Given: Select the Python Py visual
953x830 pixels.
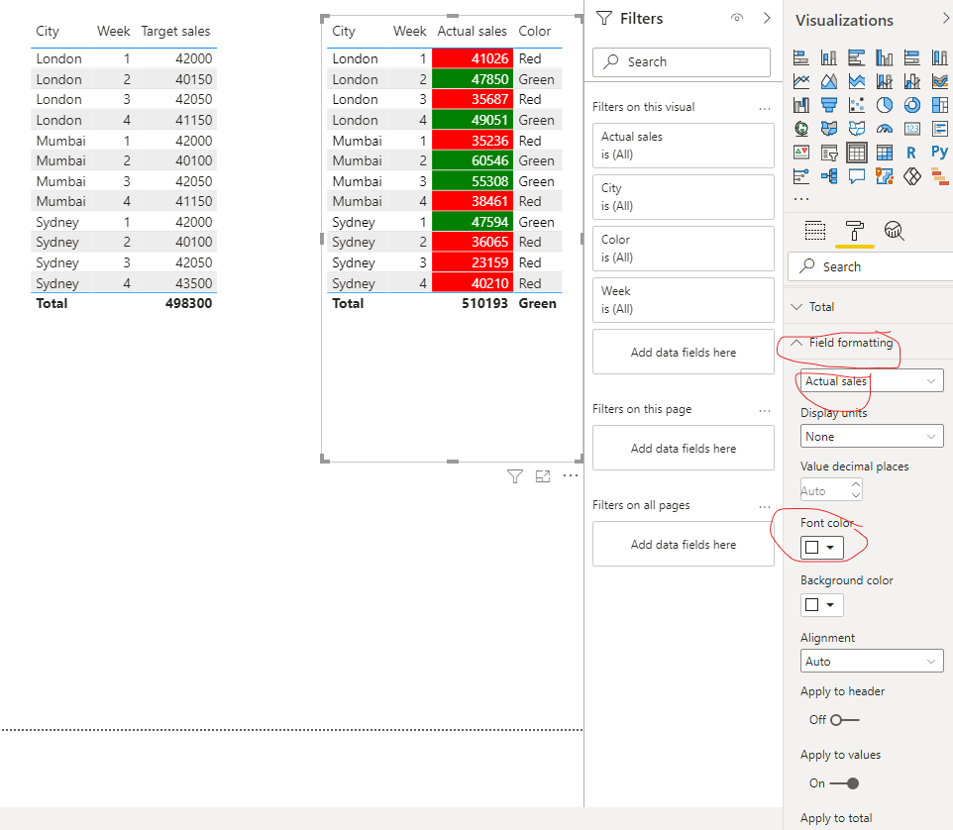Looking at the screenshot, I should (940, 152).
